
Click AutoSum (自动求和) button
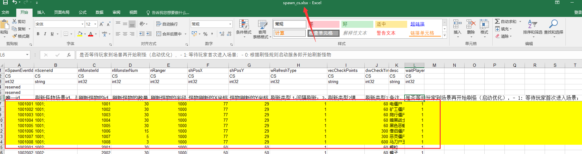[508, 21]
